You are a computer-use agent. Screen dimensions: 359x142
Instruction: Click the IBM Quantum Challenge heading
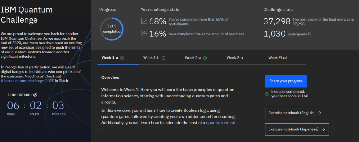coord(27,15)
